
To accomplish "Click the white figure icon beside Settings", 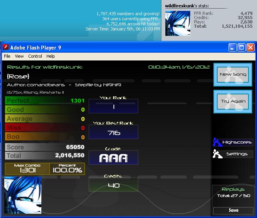I will coord(218,154).
